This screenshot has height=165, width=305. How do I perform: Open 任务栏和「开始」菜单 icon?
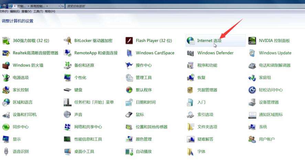(x=67, y=102)
